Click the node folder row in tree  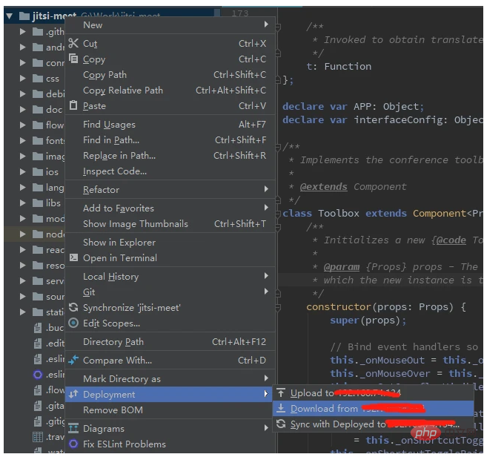point(35,234)
